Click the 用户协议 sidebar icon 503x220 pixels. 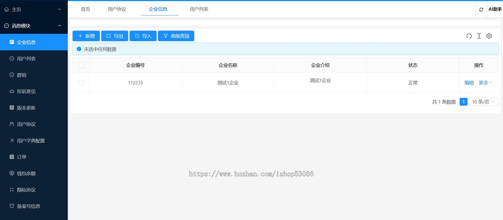point(12,124)
